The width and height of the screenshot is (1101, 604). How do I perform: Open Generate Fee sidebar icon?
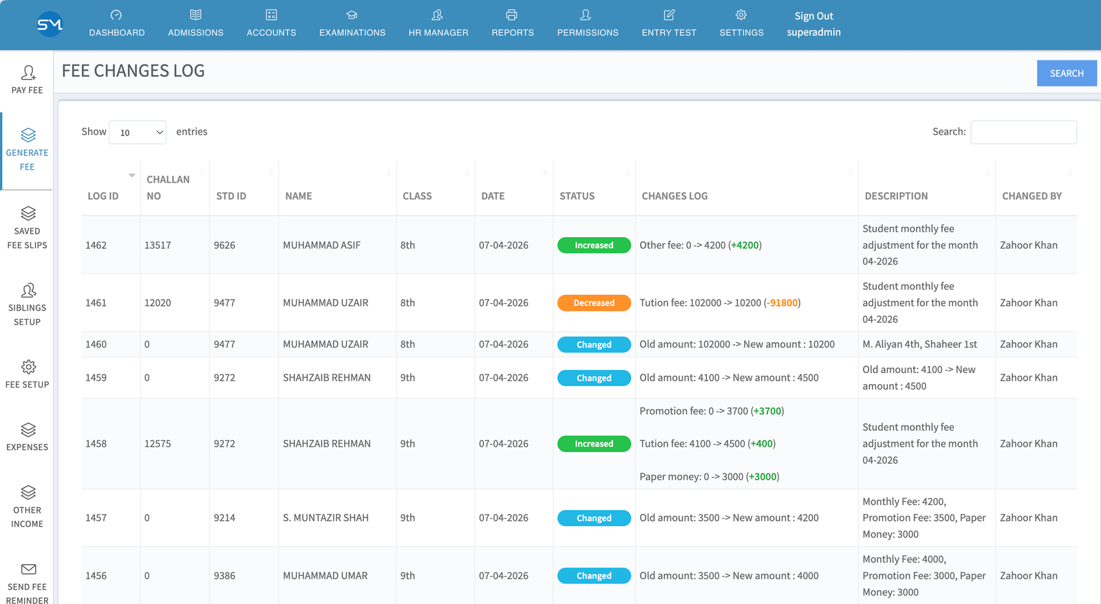[x=28, y=135]
